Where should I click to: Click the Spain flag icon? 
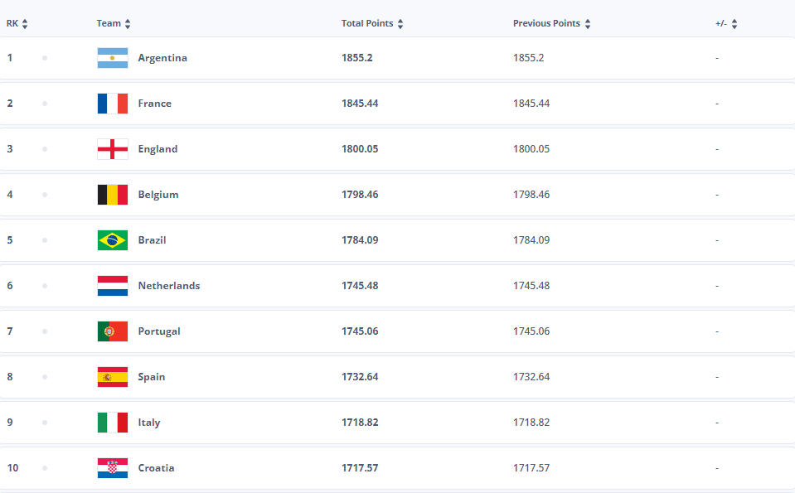point(112,377)
